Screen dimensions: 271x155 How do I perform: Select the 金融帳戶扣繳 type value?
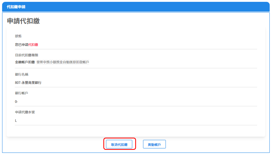click(25, 62)
